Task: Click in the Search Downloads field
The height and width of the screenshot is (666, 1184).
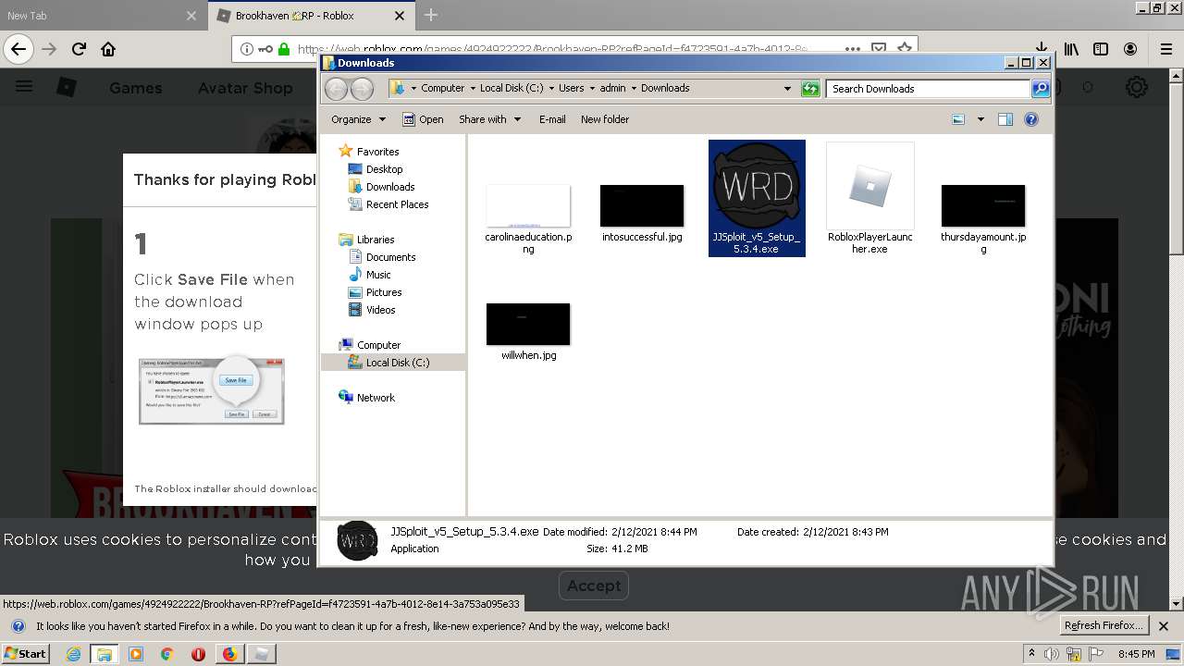Action: click(928, 89)
